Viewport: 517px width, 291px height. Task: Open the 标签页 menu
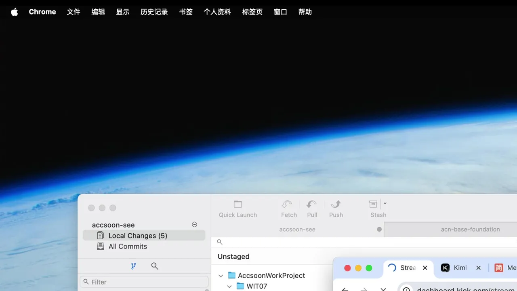click(252, 12)
